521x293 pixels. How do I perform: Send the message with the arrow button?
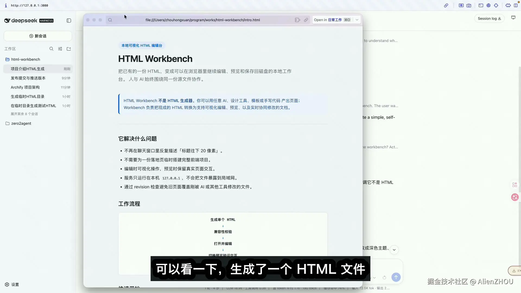[396, 277]
